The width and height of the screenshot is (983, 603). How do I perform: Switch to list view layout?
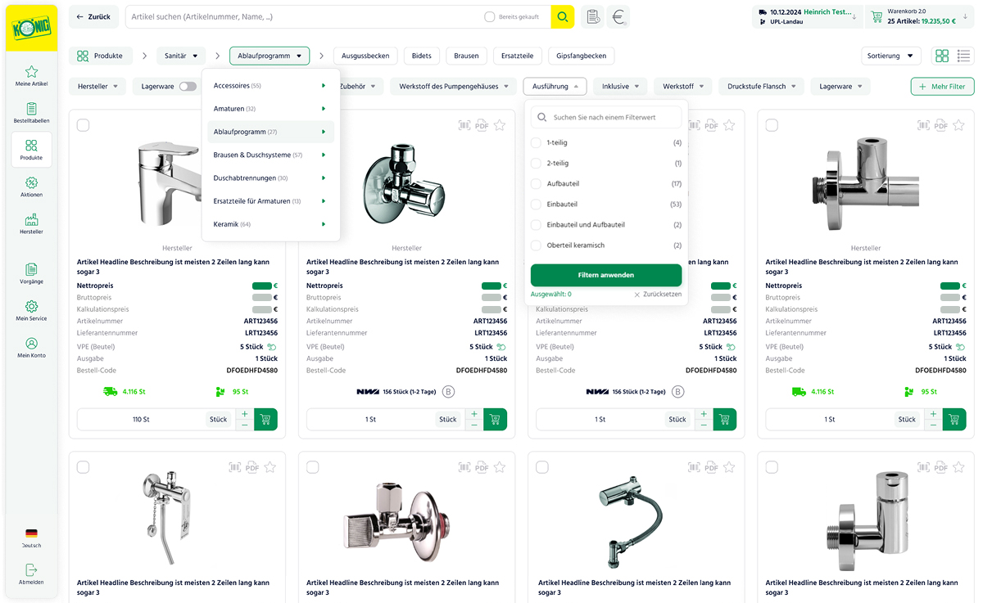[963, 56]
